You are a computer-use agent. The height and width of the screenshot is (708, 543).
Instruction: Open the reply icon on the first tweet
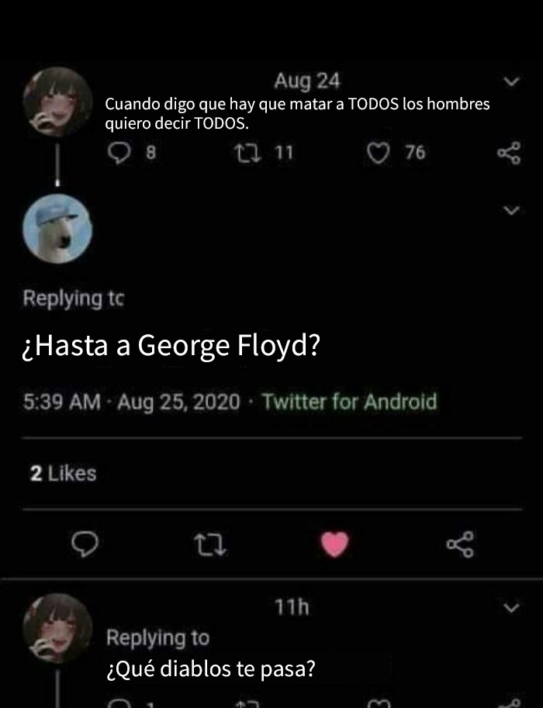pos(118,153)
